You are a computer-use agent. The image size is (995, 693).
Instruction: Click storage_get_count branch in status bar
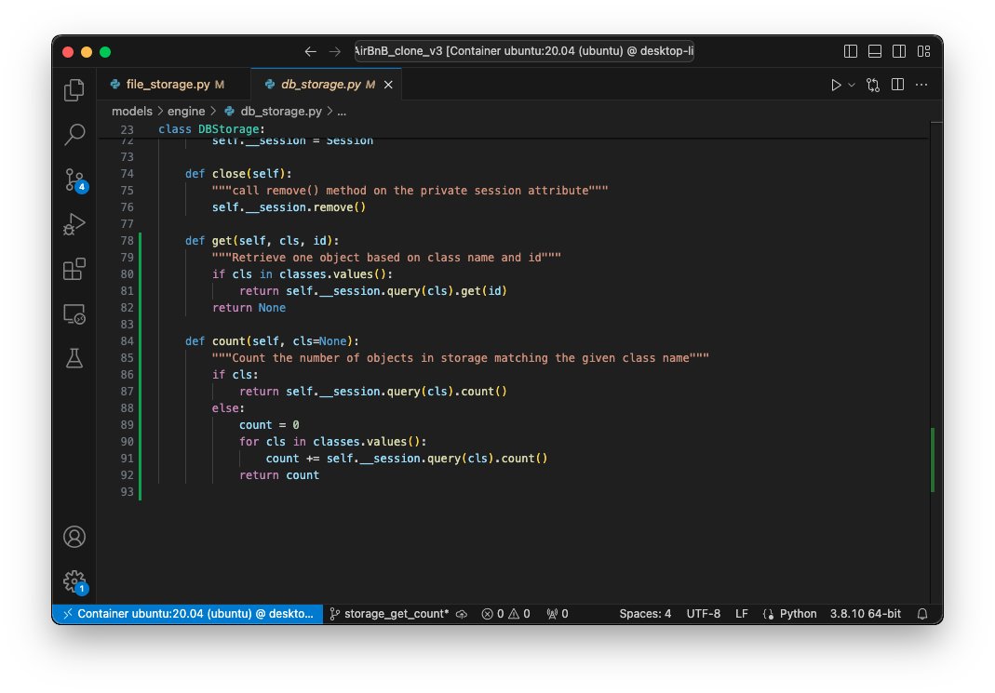click(389, 614)
